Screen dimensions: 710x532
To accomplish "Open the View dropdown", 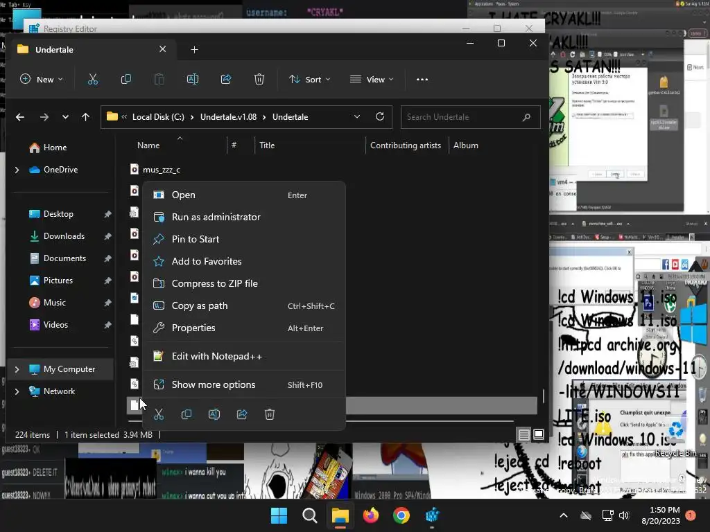I will point(372,80).
